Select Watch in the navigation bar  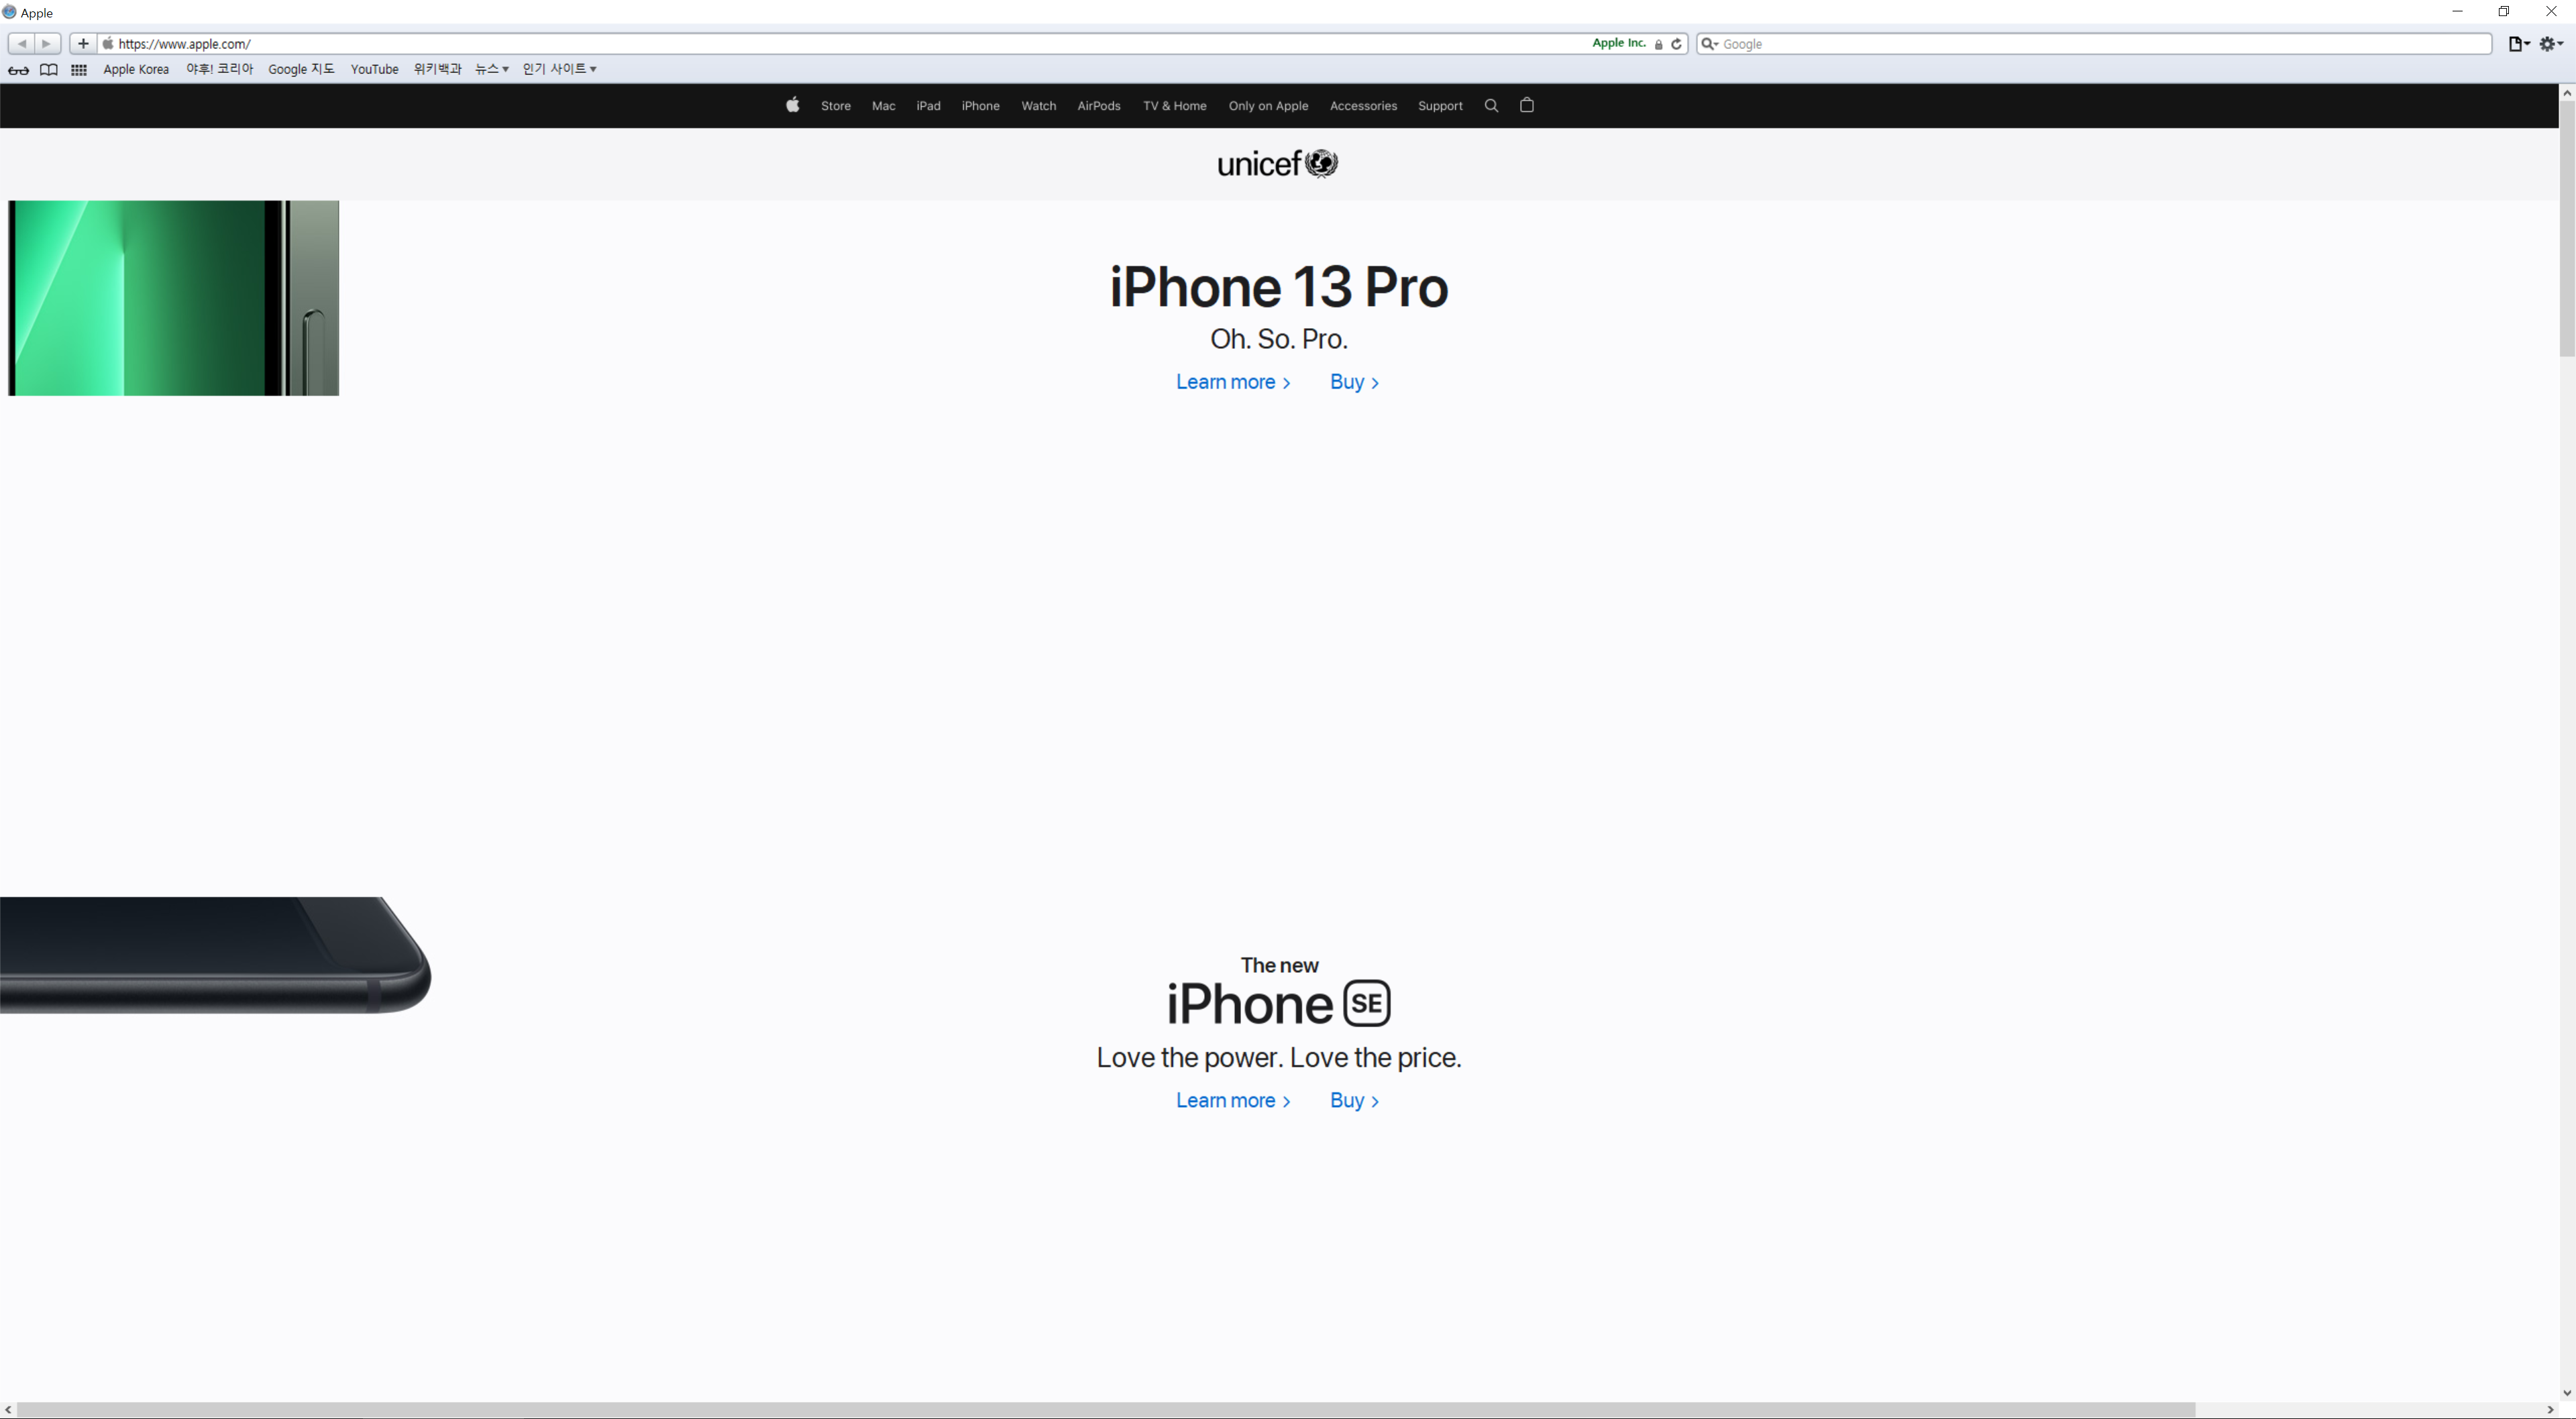coord(1038,106)
